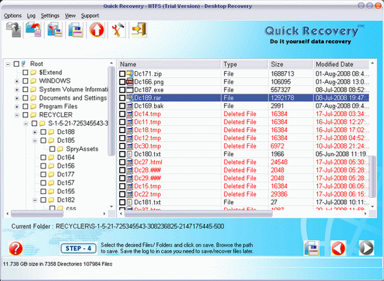Click the Name column header
384x281 pixels.
pos(169,65)
